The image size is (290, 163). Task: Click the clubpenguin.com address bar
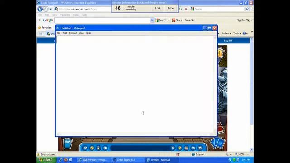(x=83, y=9)
